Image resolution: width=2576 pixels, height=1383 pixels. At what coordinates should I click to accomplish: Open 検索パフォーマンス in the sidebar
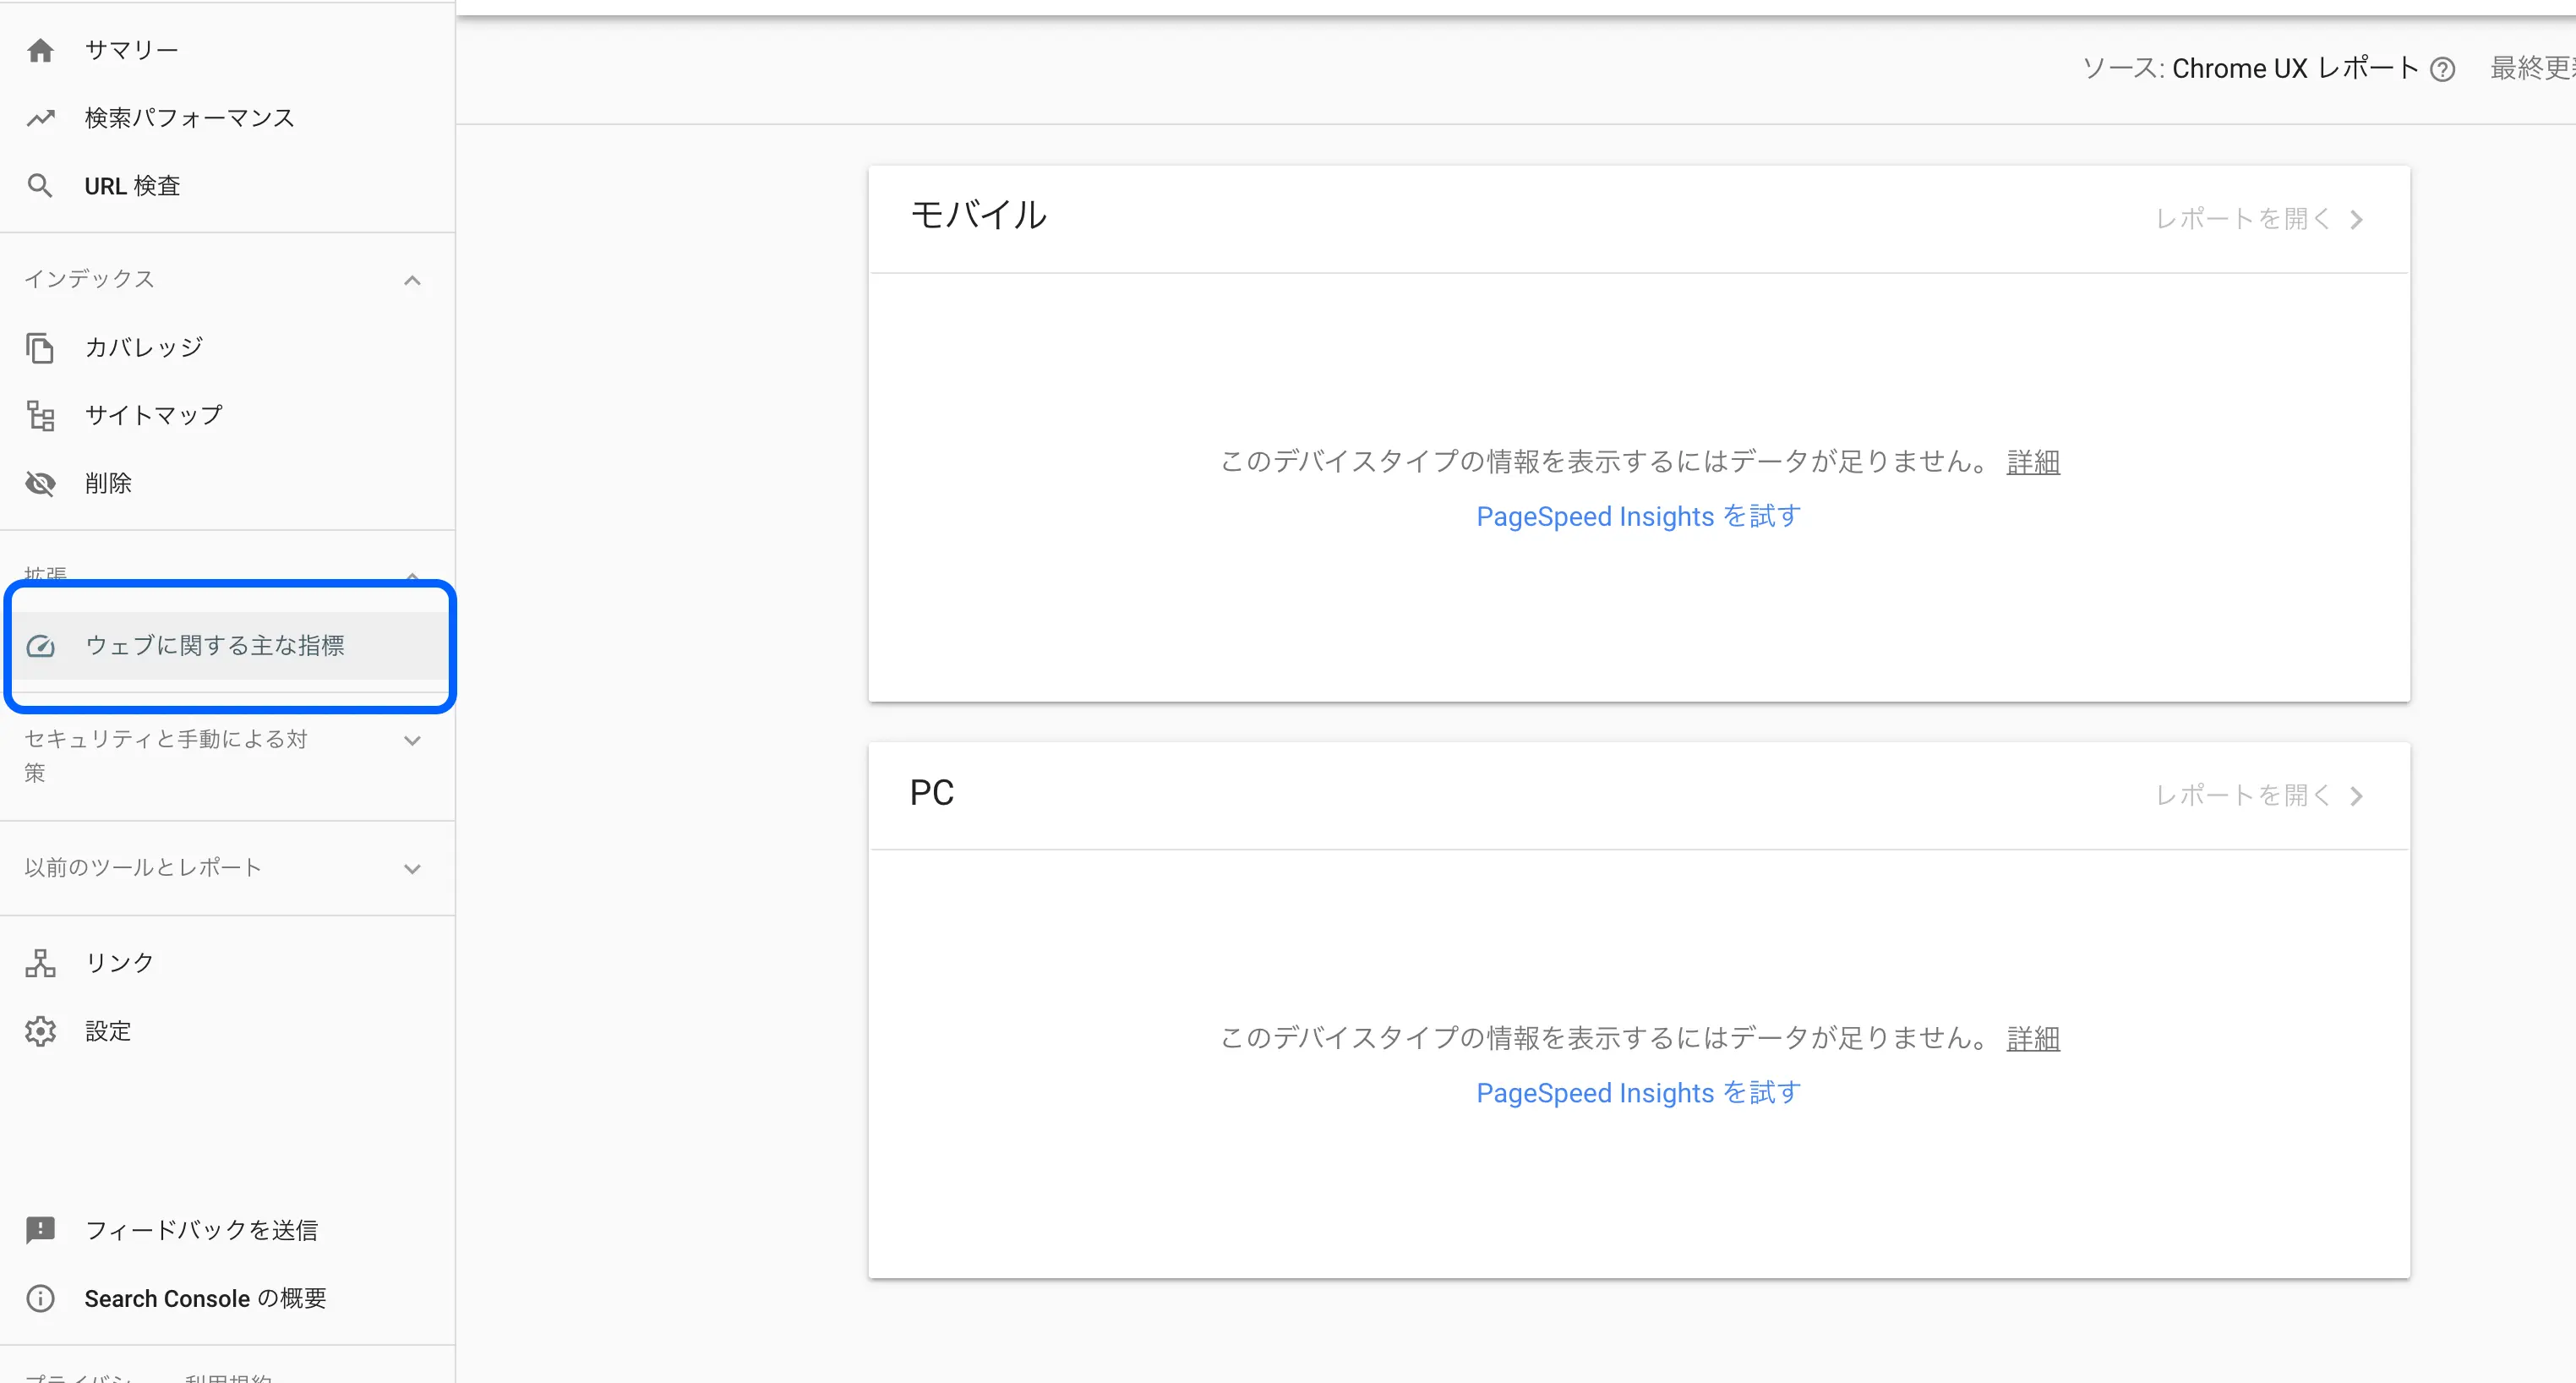(228, 118)
